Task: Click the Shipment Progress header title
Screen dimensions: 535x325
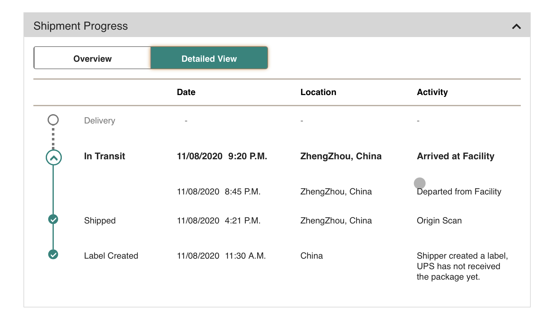Action: [x=81, y=26]
